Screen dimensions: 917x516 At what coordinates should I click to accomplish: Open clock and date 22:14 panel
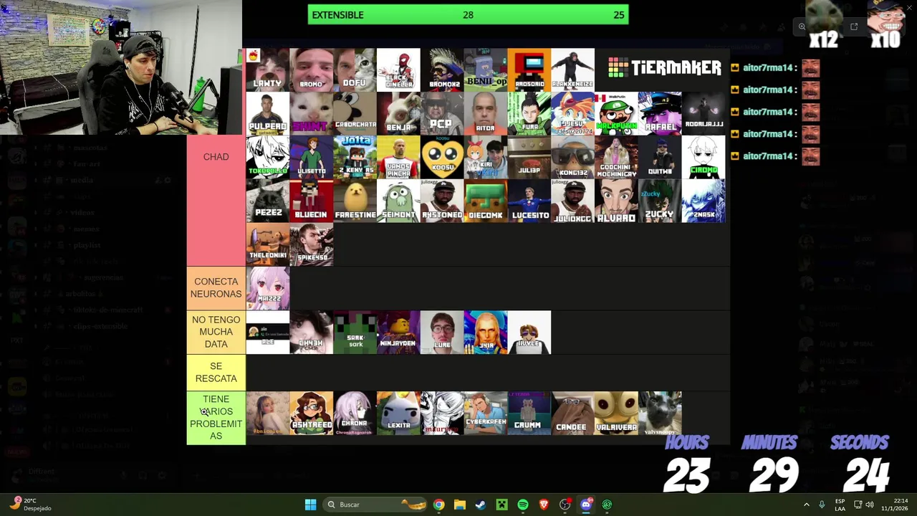click(x=894, y=505)
